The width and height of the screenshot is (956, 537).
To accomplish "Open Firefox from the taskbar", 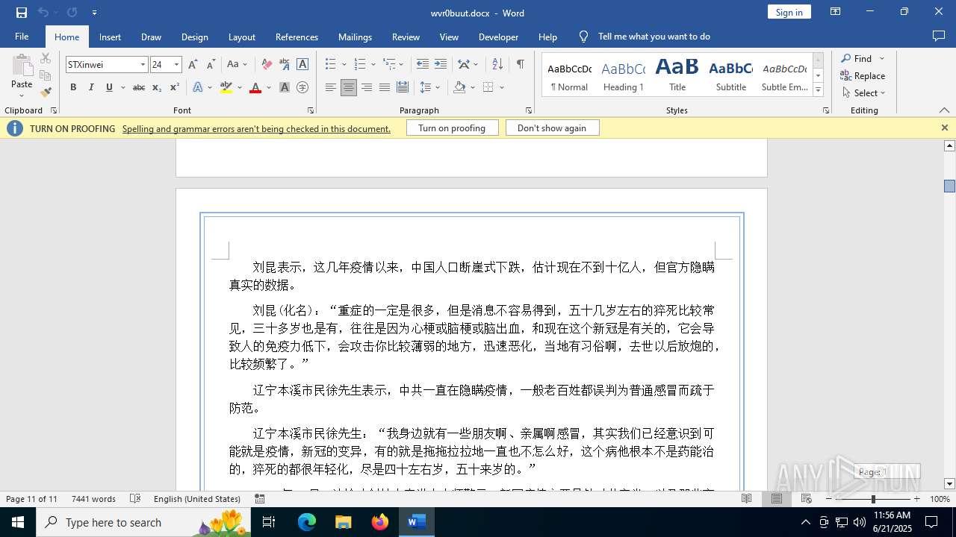I will (380, 522).
